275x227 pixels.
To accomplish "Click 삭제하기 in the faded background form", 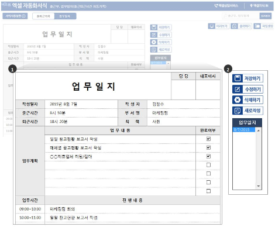I will click(x=161, y=42).
